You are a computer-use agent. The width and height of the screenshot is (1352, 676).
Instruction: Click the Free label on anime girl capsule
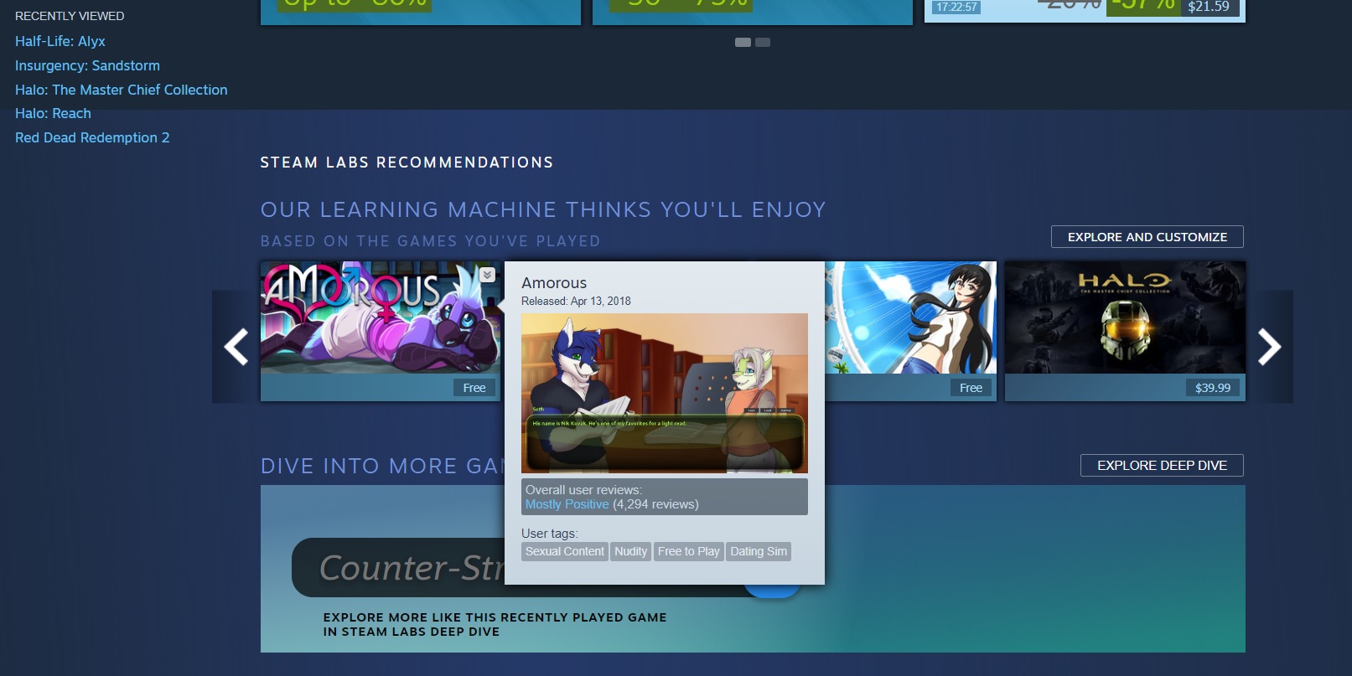click(971, 388)
